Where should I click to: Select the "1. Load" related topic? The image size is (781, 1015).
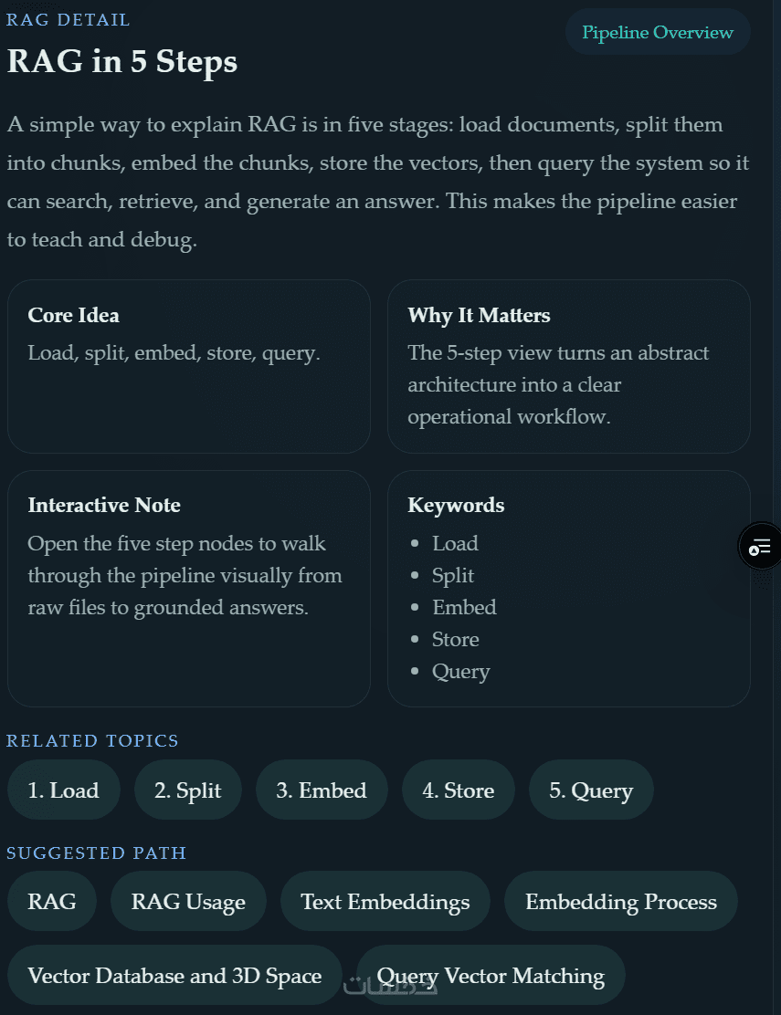pyautogui.click(x=63, y=790)
